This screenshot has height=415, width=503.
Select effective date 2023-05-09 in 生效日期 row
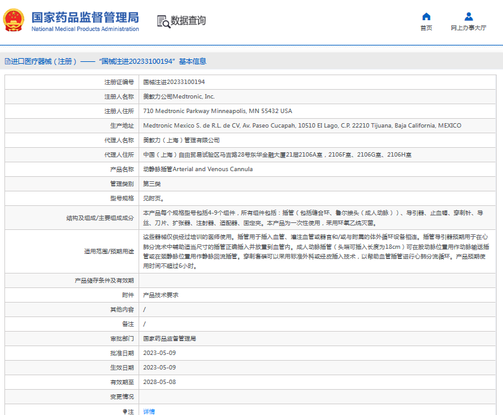[x=159, y=367]
